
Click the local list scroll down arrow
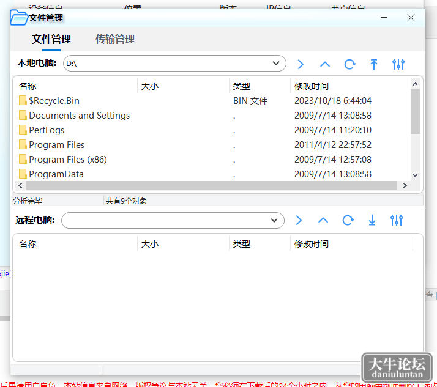415,175
